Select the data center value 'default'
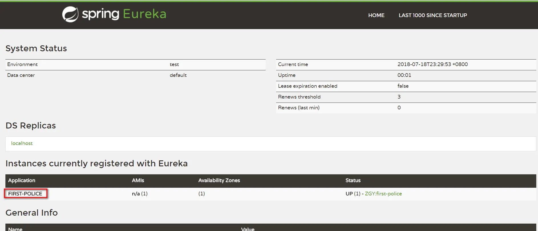538x231 pixels. point(178,75)
